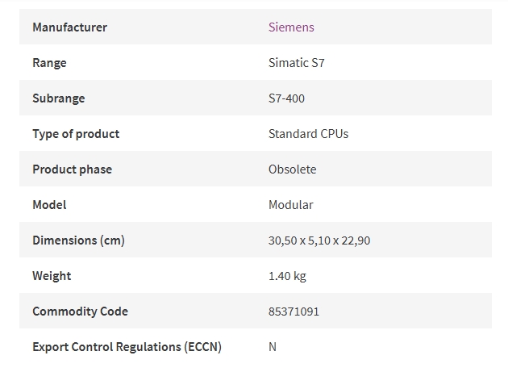Click the Product phase label
This screenshot has height=368, width=508.
pyautogui.click(x=73, y=169)
